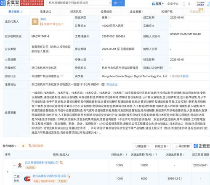Viewport: 210px width, 185px height.
Task: Click the mobile phone icon in header
Action: point(184,4)
